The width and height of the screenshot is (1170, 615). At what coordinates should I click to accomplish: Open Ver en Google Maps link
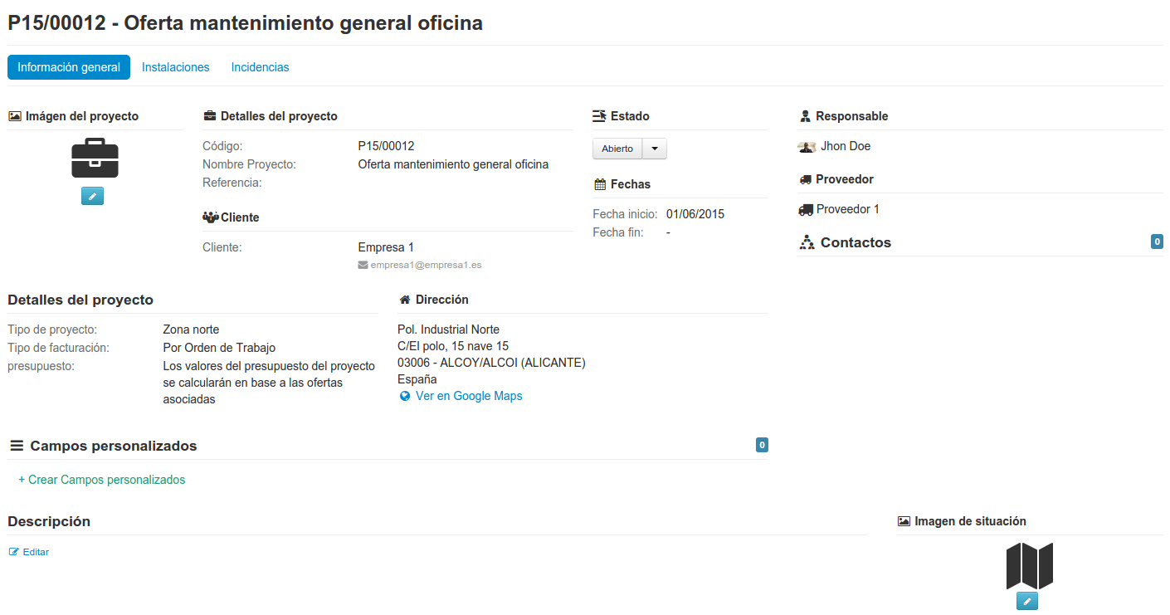(469, 396)
